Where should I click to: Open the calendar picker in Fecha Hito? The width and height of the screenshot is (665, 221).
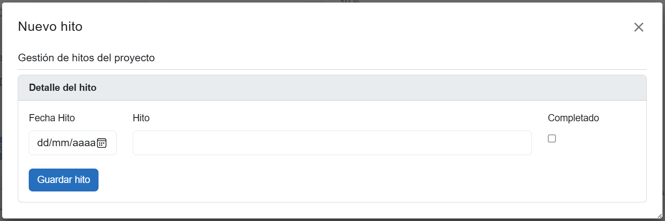click(x=102, y=143)
